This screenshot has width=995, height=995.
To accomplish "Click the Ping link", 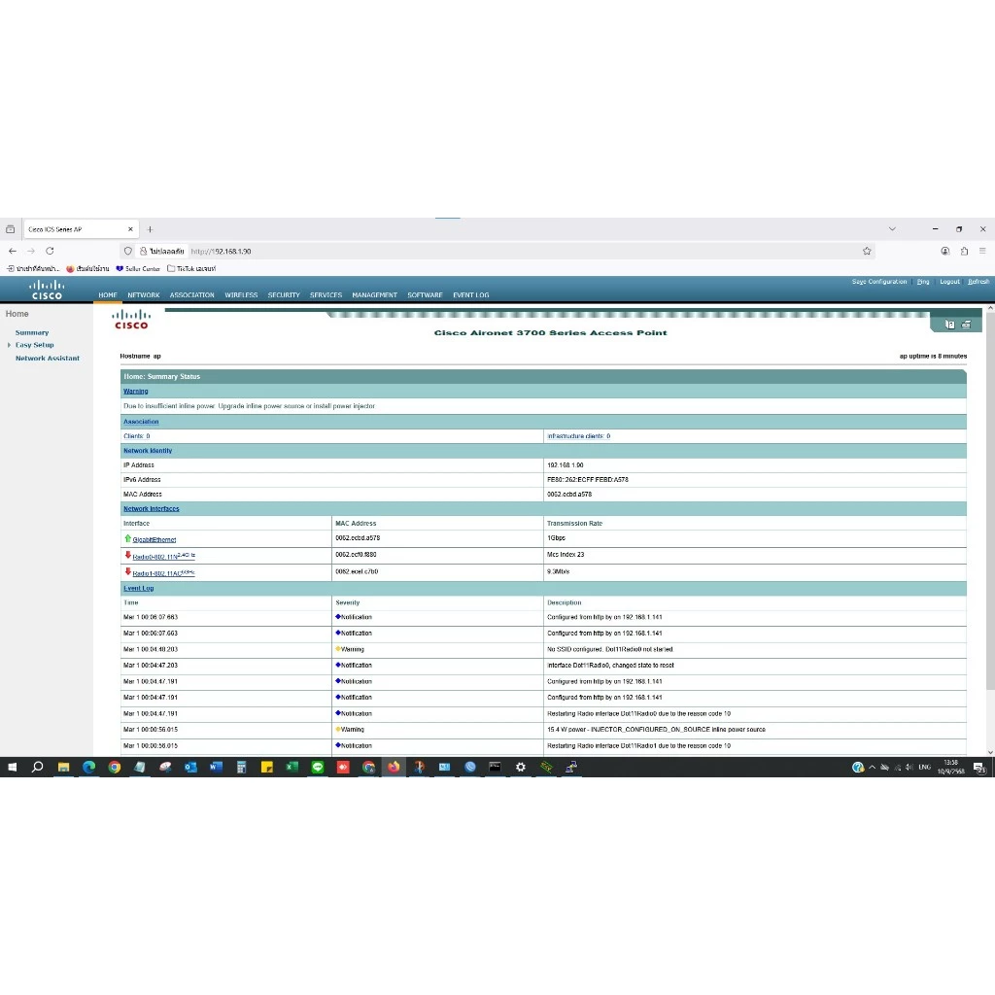I will (923, 282).
